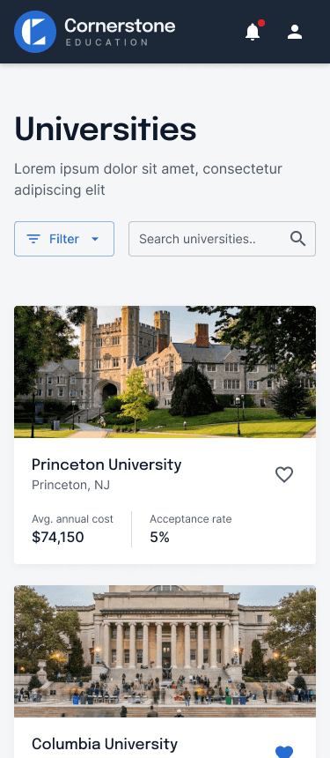Click the Cornerstone circular logo icon
The width and height of the screenshot is (330, 758).
click(35, 32)
